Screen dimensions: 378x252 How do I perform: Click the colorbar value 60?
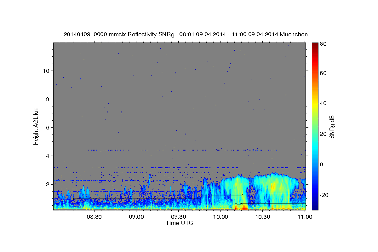(x=323, y=73)
